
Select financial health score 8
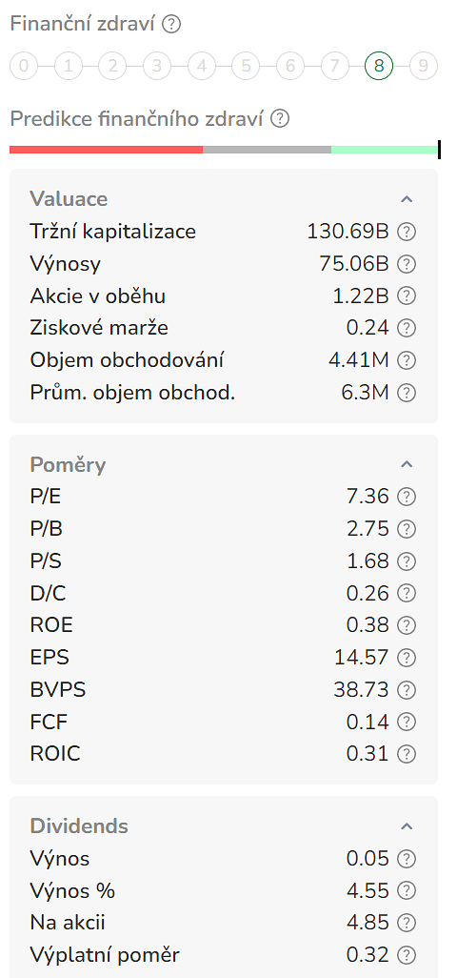point(379,66)
